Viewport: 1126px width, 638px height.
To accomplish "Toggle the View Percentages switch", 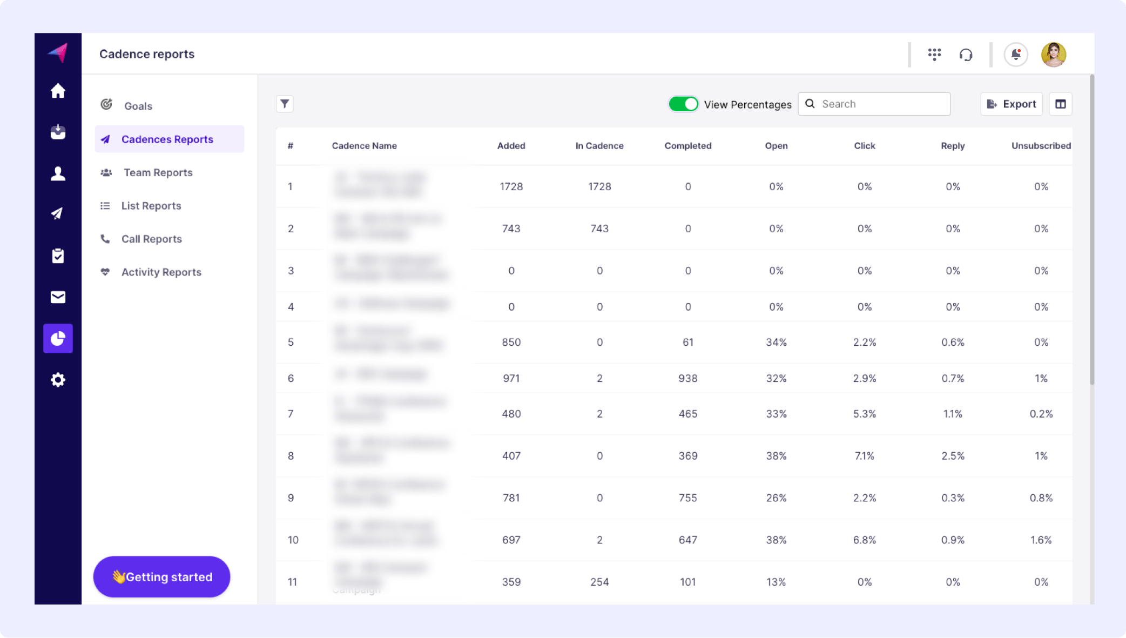I will (683, 104).
